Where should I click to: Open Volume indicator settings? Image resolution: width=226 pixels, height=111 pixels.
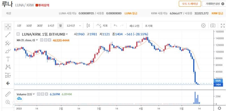(42, 94)
